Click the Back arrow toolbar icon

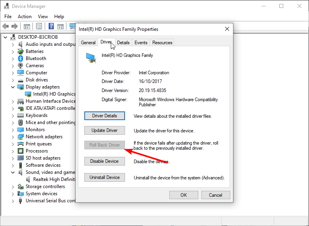coord(6,26)
